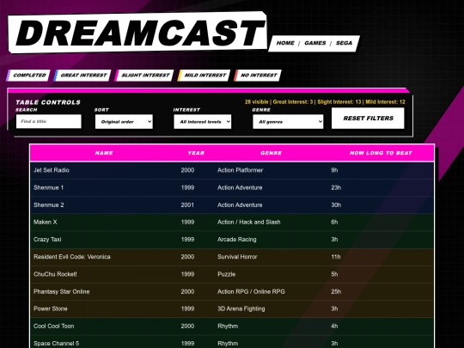The width and height of the screenshot is (464, 348).
Task: Go to the GAMES page link
Action: tap(315, 43)
